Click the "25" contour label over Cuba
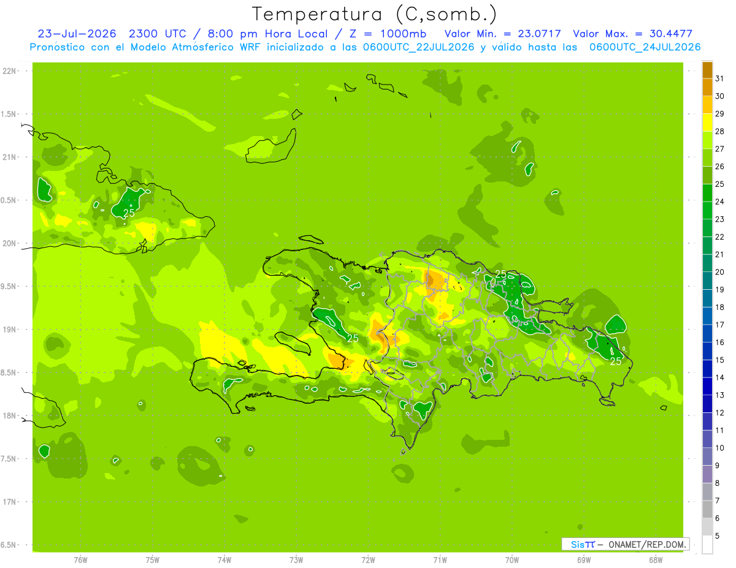736x568 pixels. pos(129,213)
